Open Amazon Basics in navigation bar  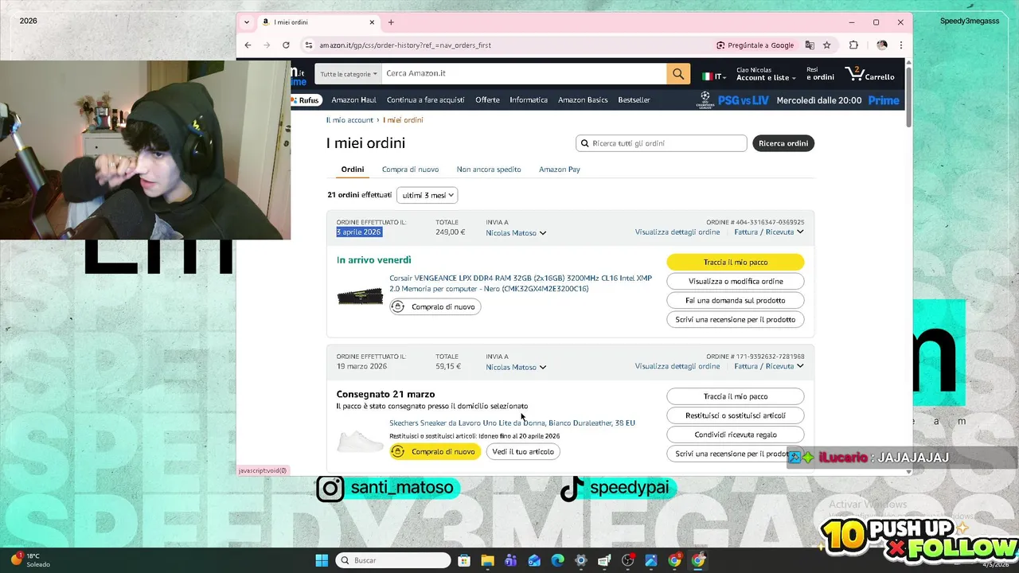coord(583,100)
